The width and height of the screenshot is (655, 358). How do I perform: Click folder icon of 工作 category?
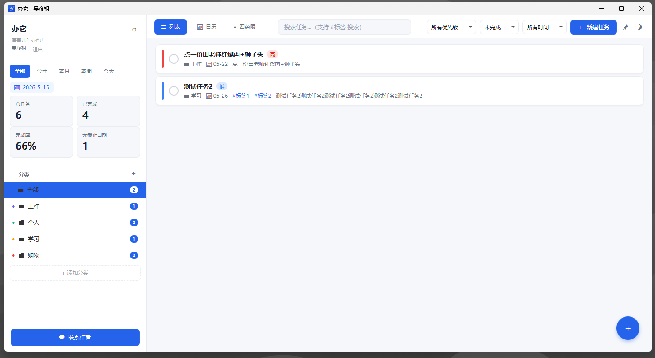(x=21, y=206)
